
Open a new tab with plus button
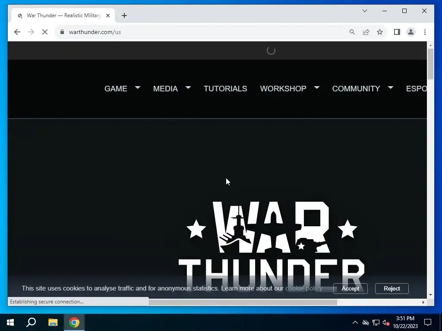click(124, 16)
